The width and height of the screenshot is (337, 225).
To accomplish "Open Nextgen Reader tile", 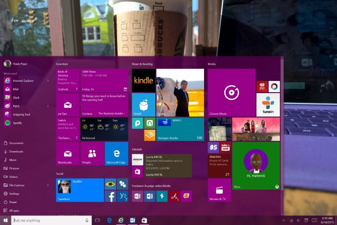I will pyautogui.click(x=180, y=129).
